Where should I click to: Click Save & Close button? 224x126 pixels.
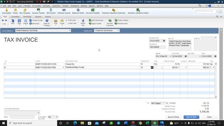174,117
